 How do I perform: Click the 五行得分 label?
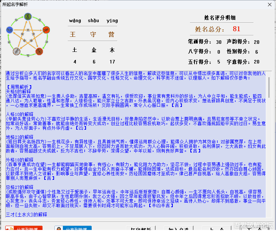click(199, 62)
